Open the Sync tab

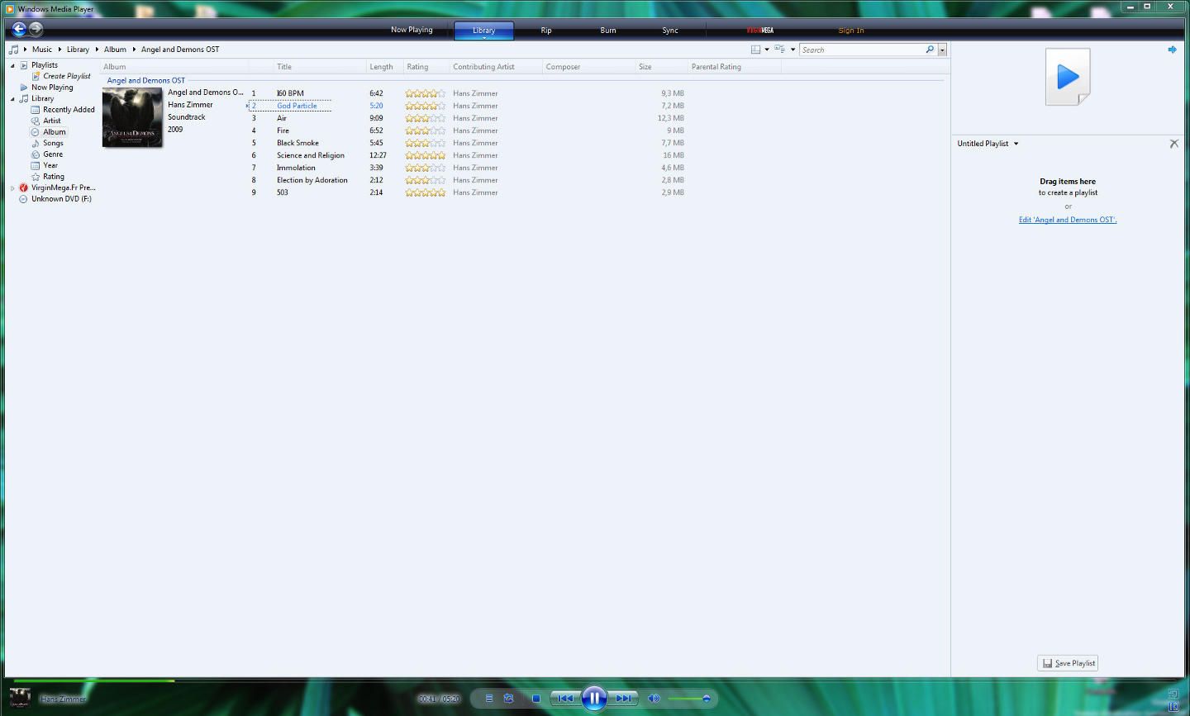click(670, 31)
